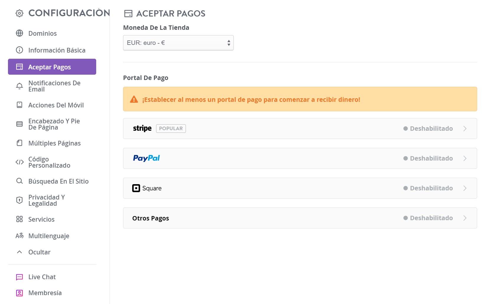Go to Membresía settings
This screenshot has width=486, height=304.
point(45,293)
